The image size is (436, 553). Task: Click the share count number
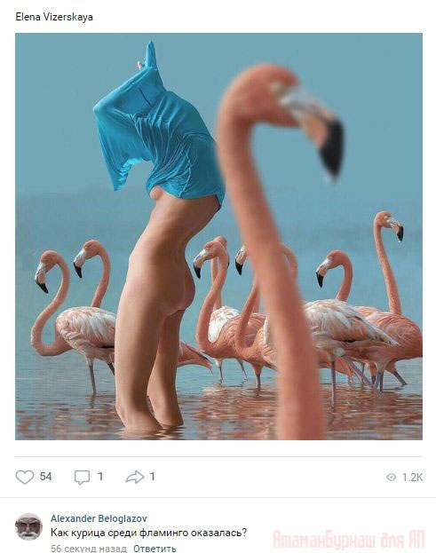153,477
